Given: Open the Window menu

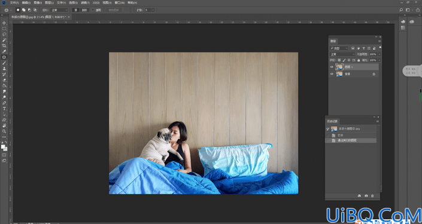Looking at the screenshot, I should click(120, 2).
